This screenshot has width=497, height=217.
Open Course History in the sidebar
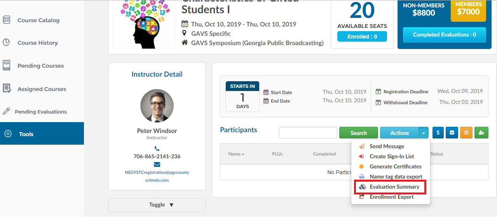tap(37, 43)
